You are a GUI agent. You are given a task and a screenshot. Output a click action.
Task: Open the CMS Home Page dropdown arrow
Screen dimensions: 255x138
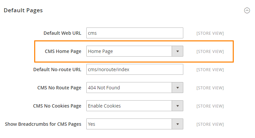[x=177, y=51]
